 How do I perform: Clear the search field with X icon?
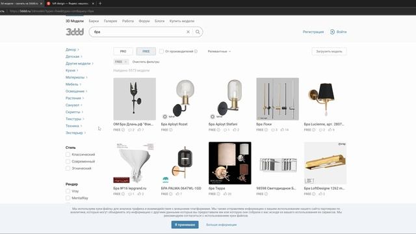click(x=188, y=32)
